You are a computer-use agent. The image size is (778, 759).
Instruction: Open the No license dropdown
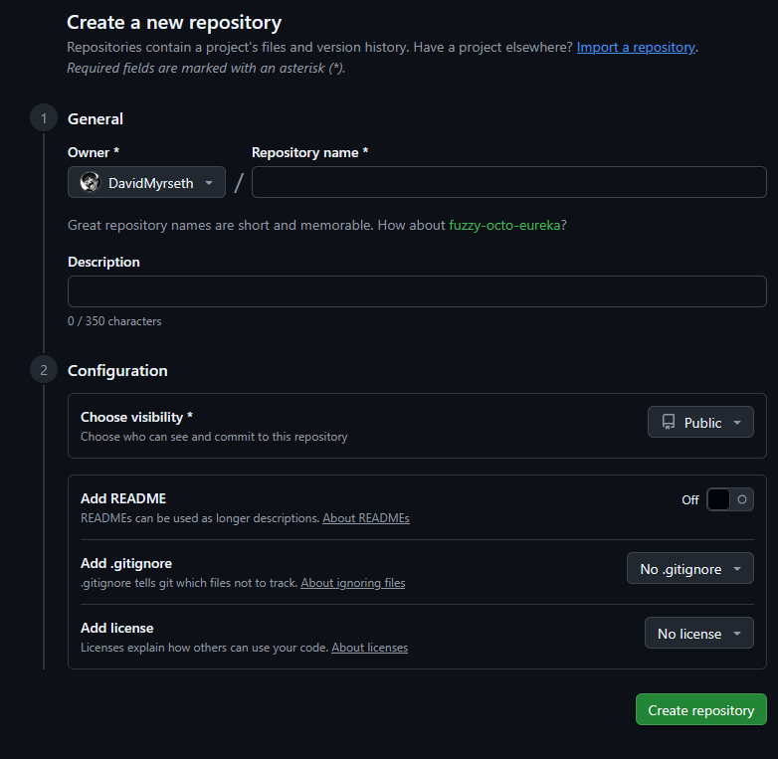click(698, 634)
